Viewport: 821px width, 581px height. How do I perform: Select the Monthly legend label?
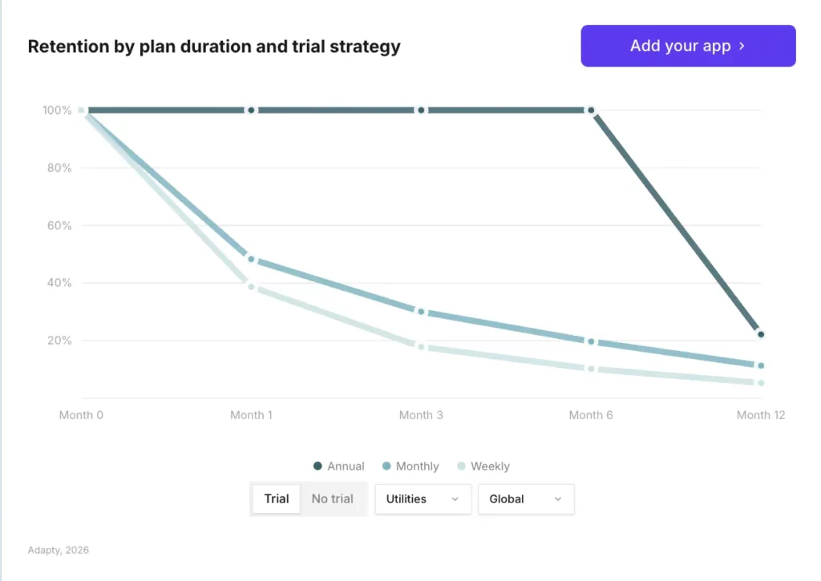416,466
